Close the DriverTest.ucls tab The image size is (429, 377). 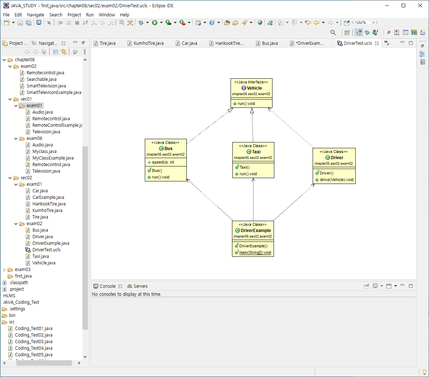377,43
